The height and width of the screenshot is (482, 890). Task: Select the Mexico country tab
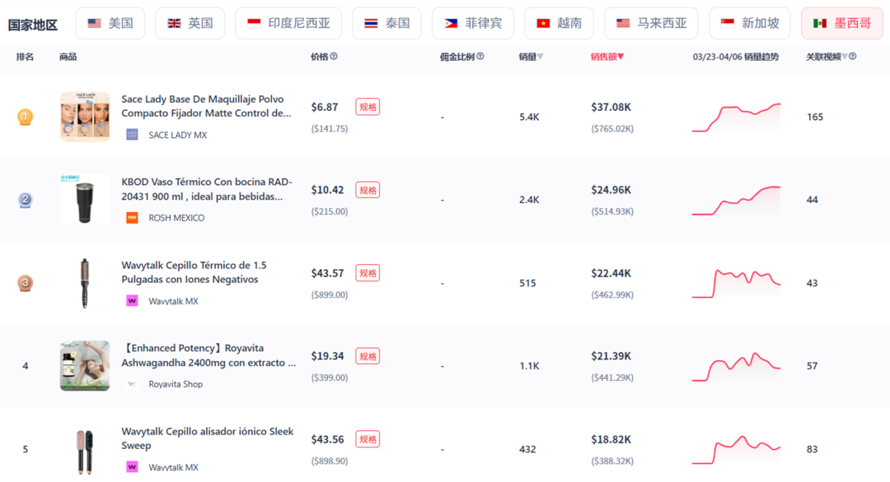[x=841, y=23]
